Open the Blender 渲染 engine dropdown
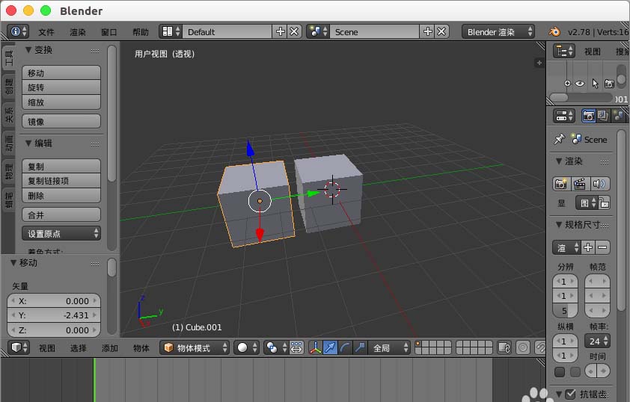Screen dimensions: 630x402 click(498, 31)
